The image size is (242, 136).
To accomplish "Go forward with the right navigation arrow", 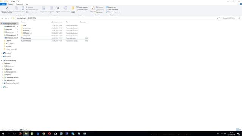I will click(x=6, y=18).
